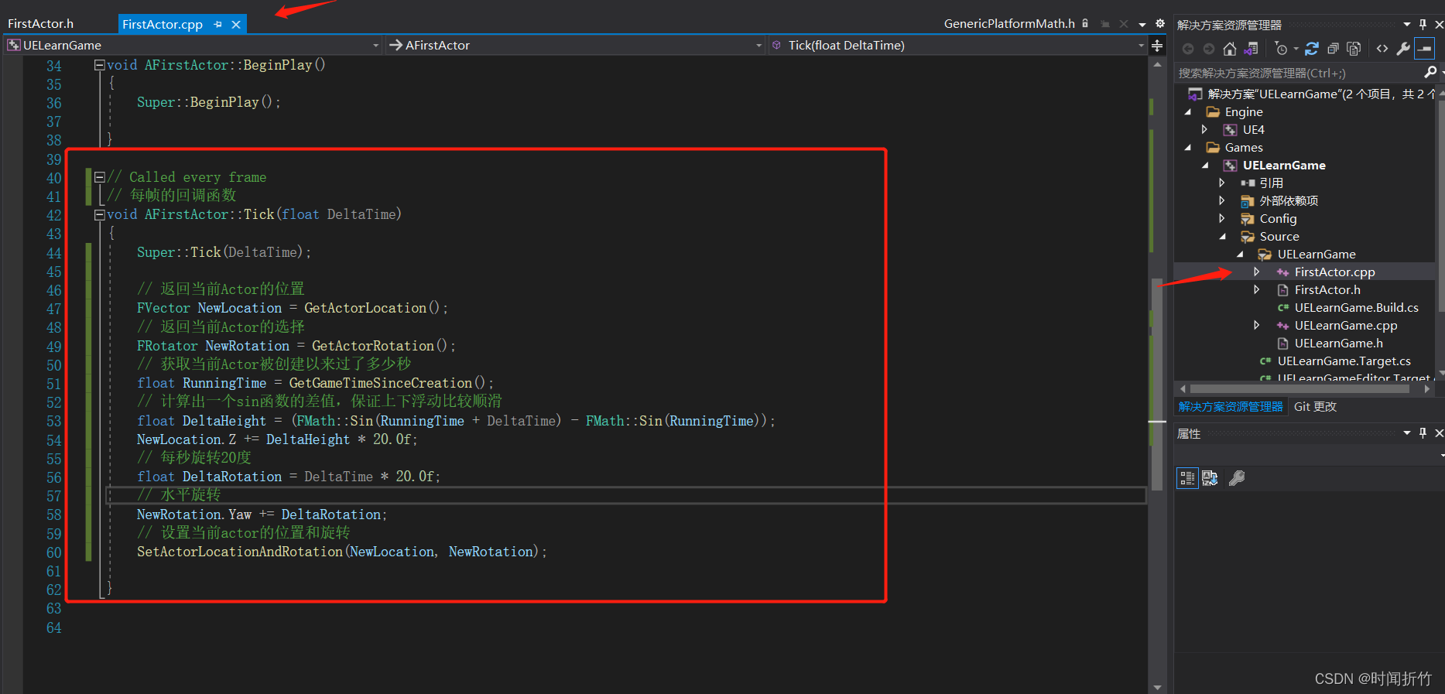
Task: Keep the GenericPlatformMath.h preview tab open
Action: click(1105, 24)
